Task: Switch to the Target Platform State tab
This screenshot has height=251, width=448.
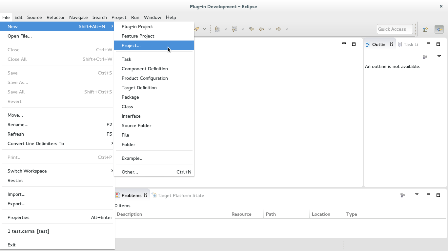Action: click(181, 195)
